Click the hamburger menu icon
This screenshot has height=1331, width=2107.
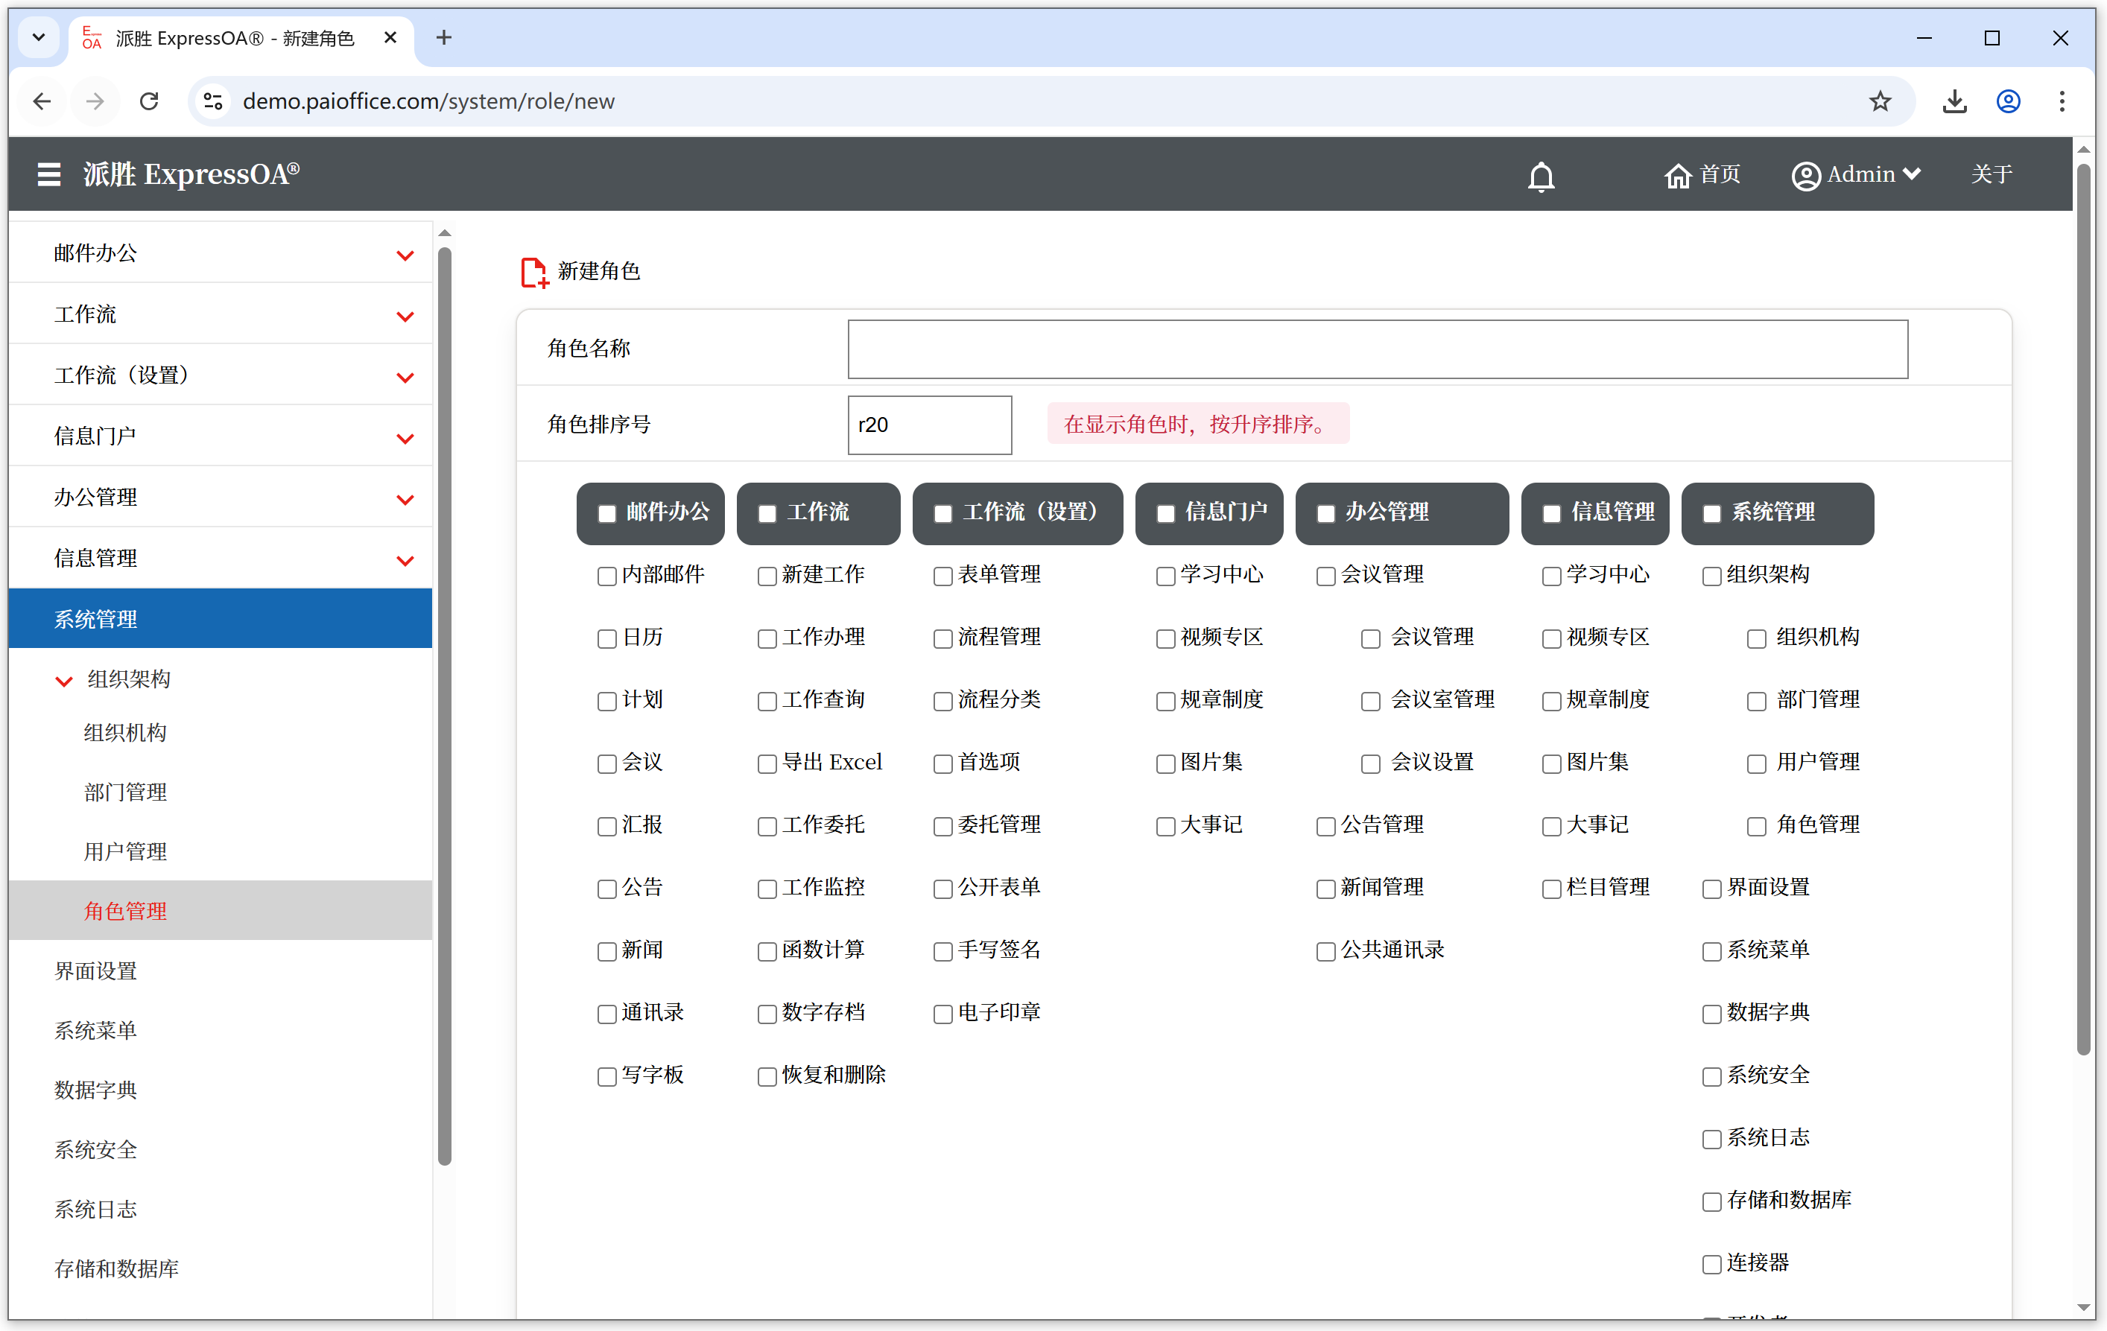tap(49, 174)
